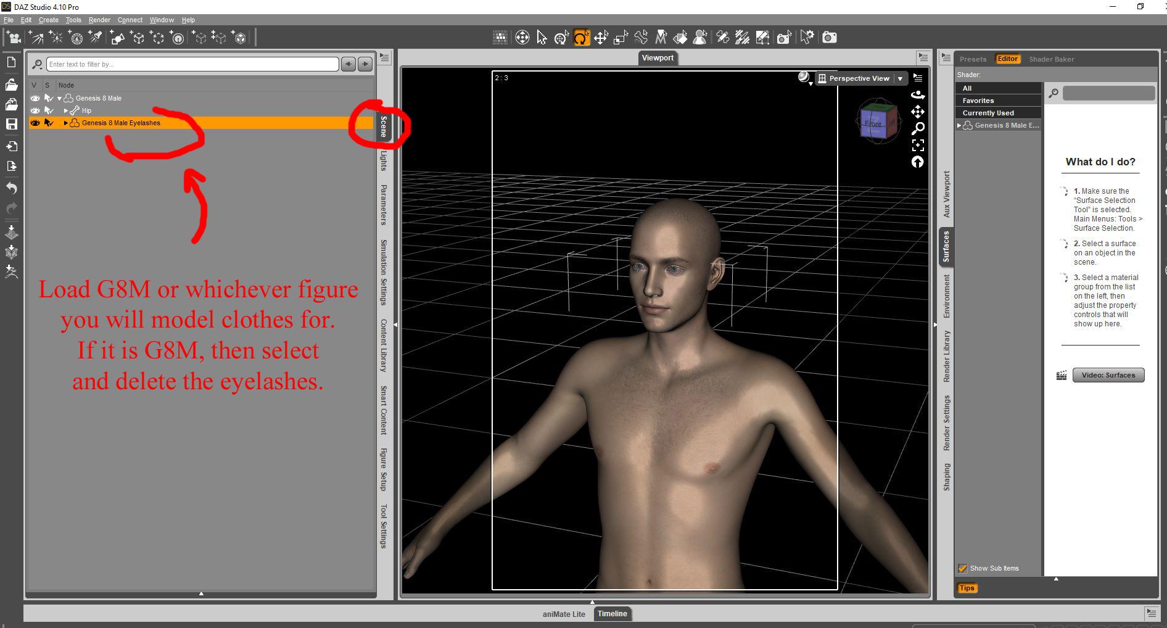Open the Video: Surfaces tutorial
This screenshot has height=628, width=1167.
1108,375
